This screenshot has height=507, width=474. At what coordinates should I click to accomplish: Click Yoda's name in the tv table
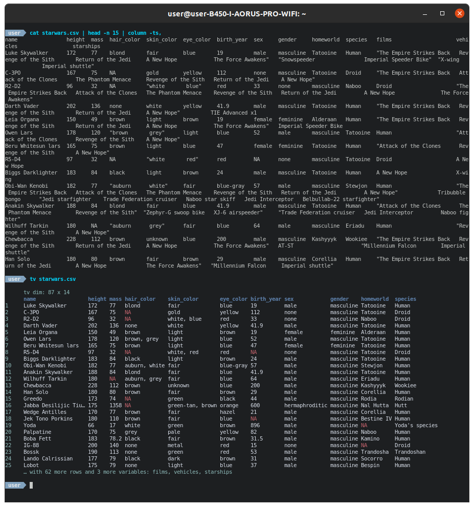(30, 425)
